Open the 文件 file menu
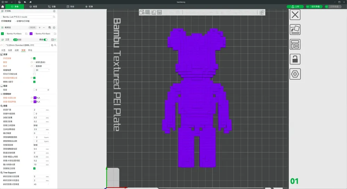The height and width of the screenshot is (189, 347). (5, 2)
